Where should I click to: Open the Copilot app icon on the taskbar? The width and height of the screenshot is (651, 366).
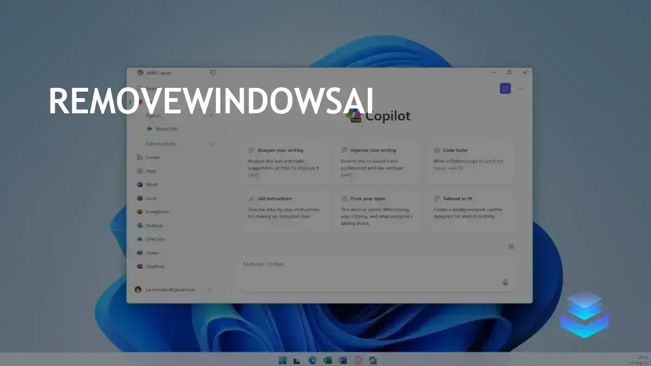(x=373, y=360)
